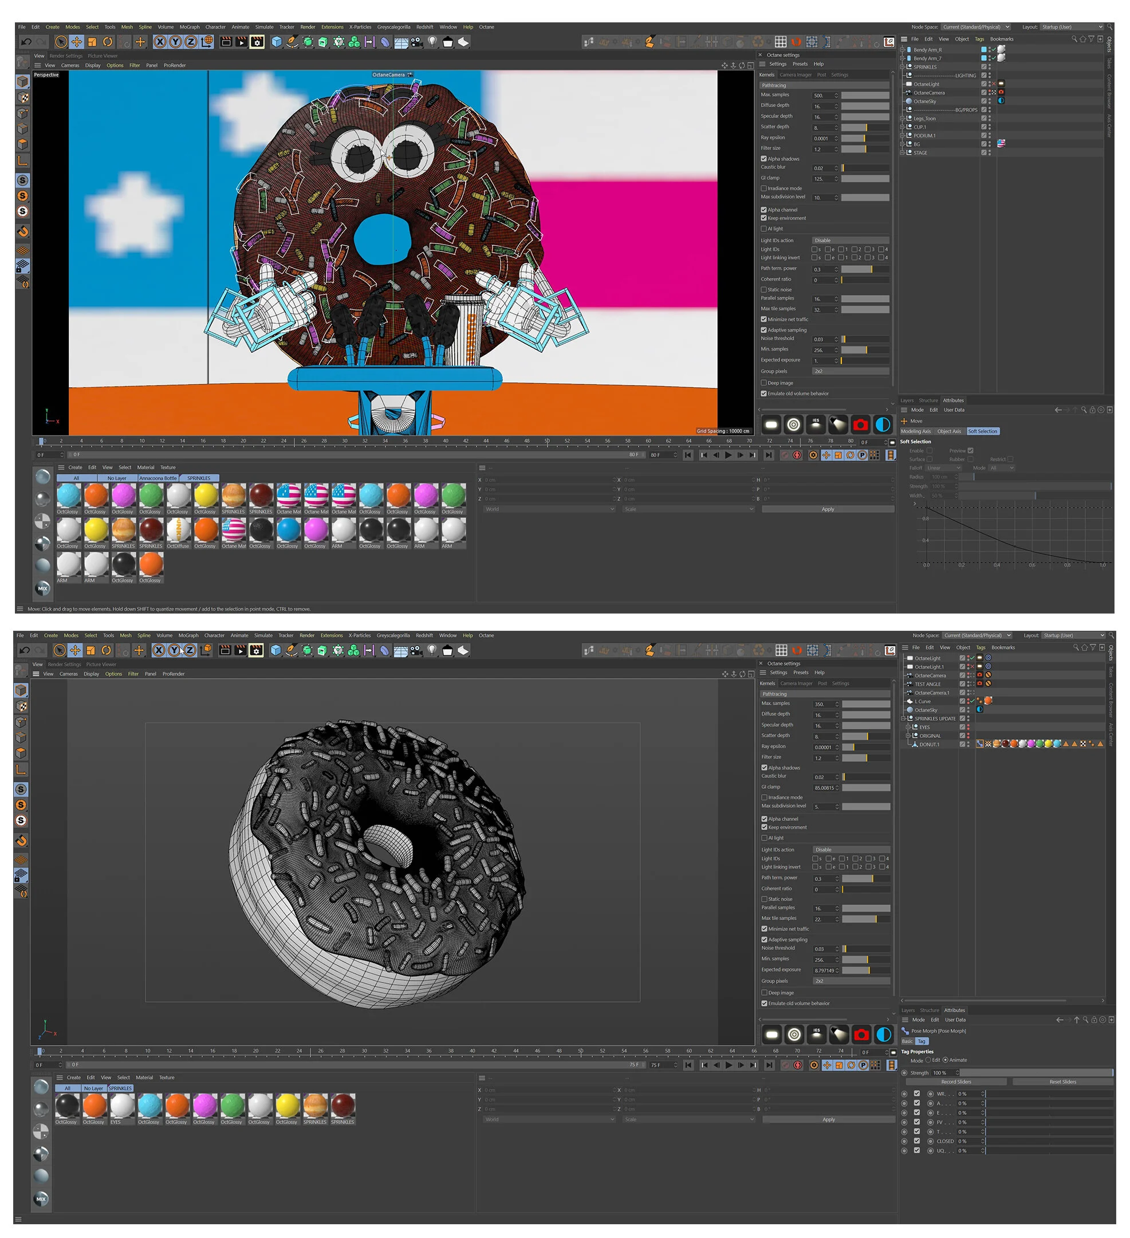Click the light bulb icon in the lower toolbar
Viewport: 1130px width, 1238px height.
pos(432,650)
